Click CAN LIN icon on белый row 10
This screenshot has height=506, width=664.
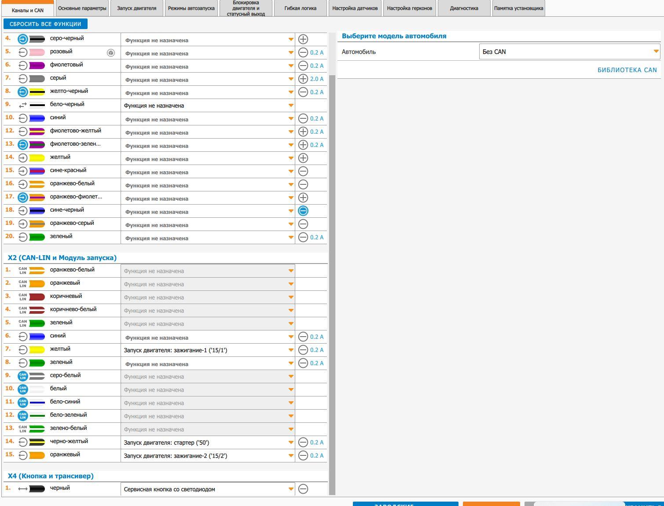coord(23,389)
